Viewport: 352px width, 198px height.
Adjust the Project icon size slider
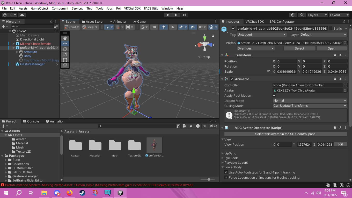[x=209, y=179]
